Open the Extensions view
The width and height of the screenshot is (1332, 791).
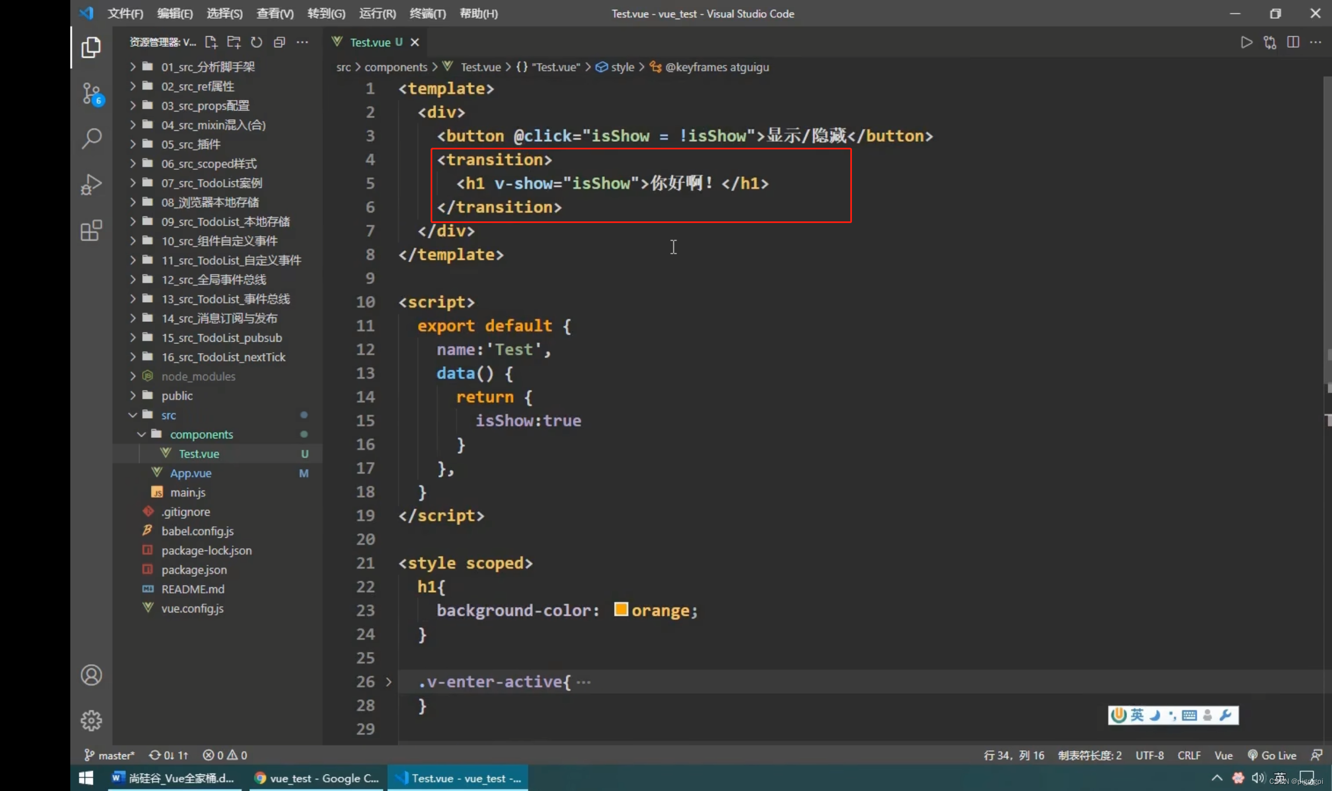(x=91, y=230)
